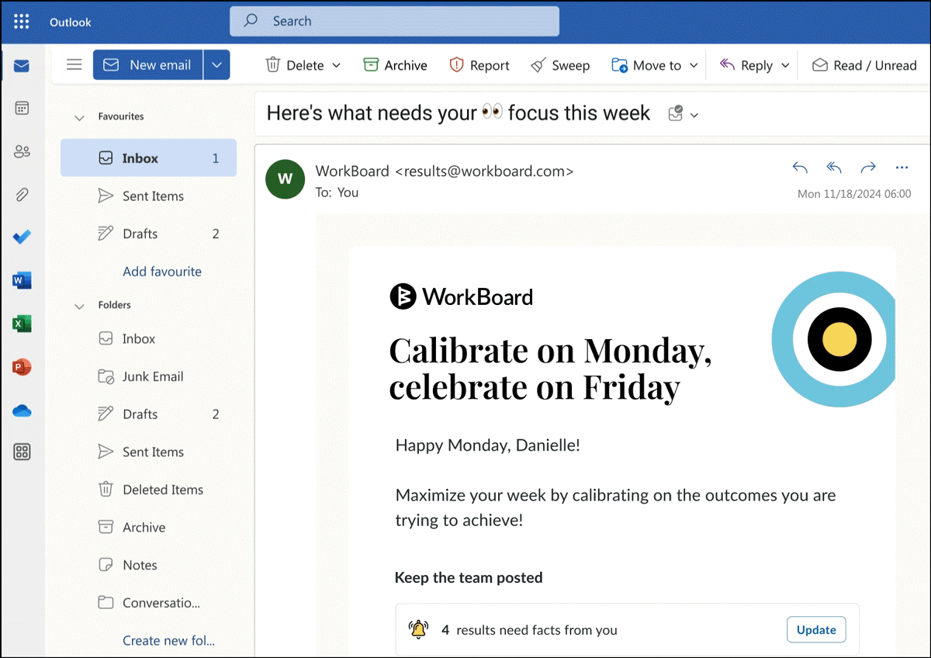Screen dimensions: 931x658
Task: Archive the current message
Action: pos(395,65)
